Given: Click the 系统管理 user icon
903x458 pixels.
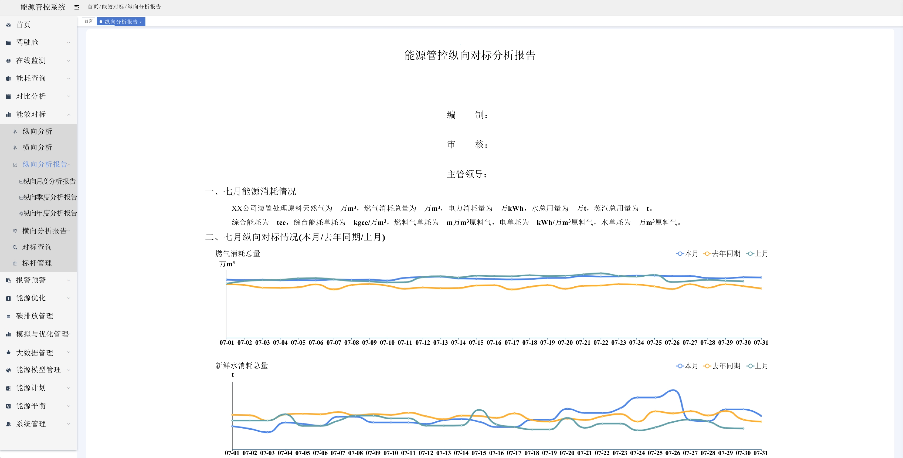Looking at the screenshot, I should tap(8, 424).
